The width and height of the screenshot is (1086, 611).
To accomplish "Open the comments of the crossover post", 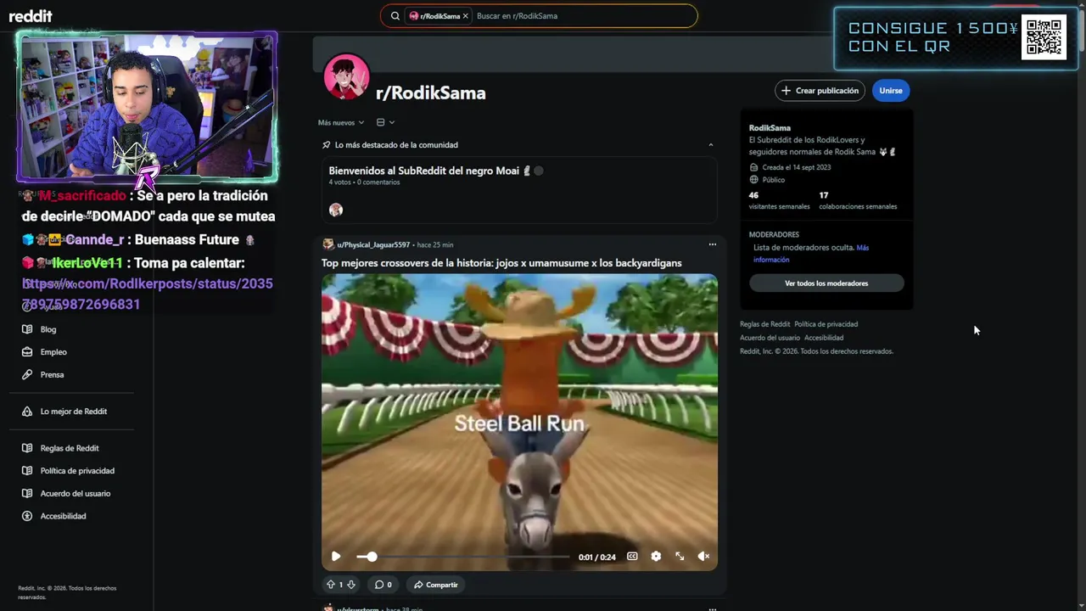I will [x=383, y=585].
